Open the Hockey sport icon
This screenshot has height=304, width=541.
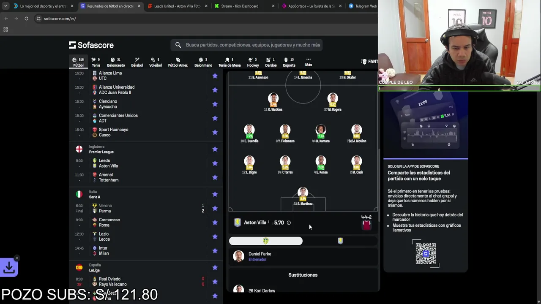[253, 62]
